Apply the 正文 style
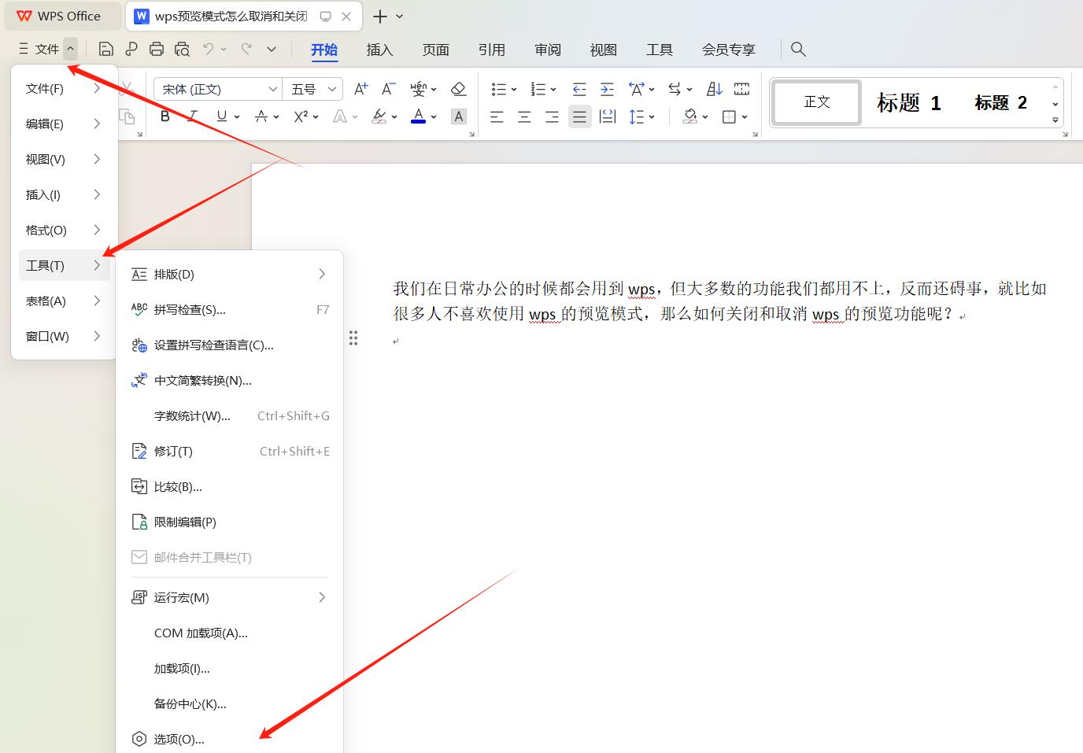This screenshot has width=1083, height=753. 817,102
